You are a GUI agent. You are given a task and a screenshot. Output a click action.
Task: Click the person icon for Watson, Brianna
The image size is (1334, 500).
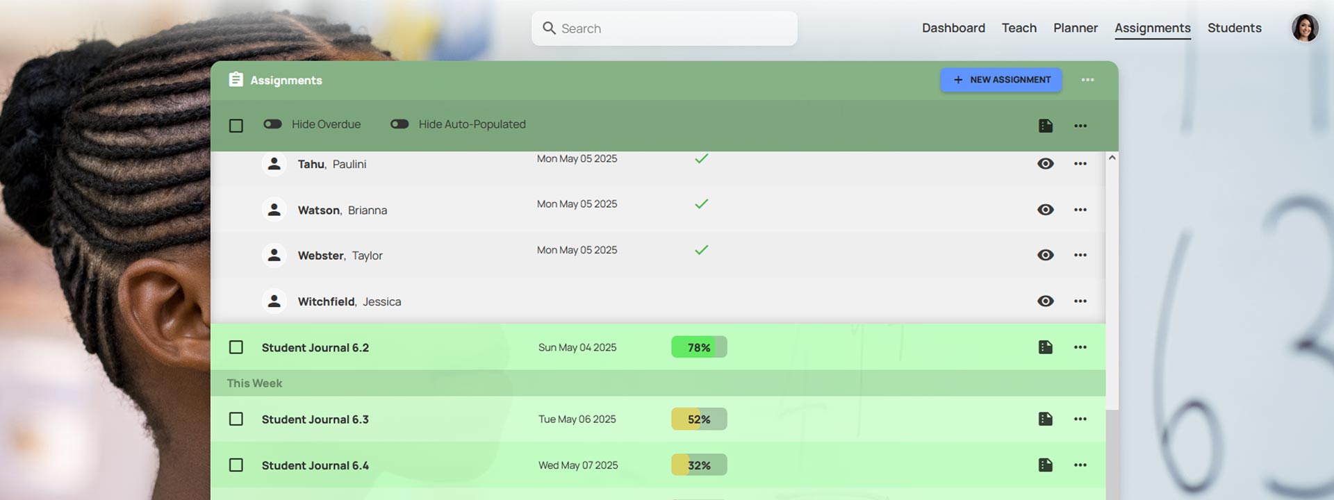274,209
